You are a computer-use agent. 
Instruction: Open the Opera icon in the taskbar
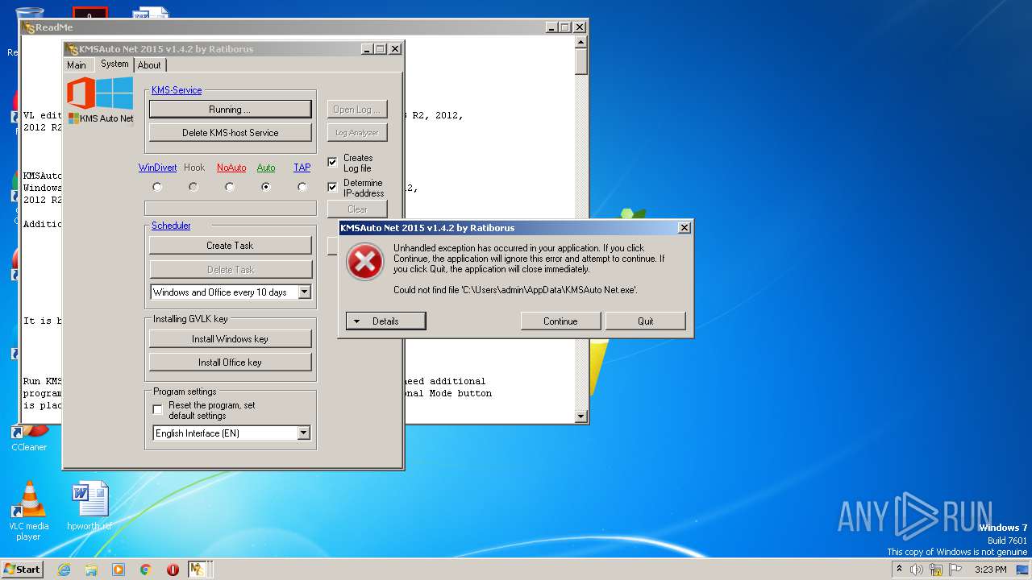[x=173, y=570]
